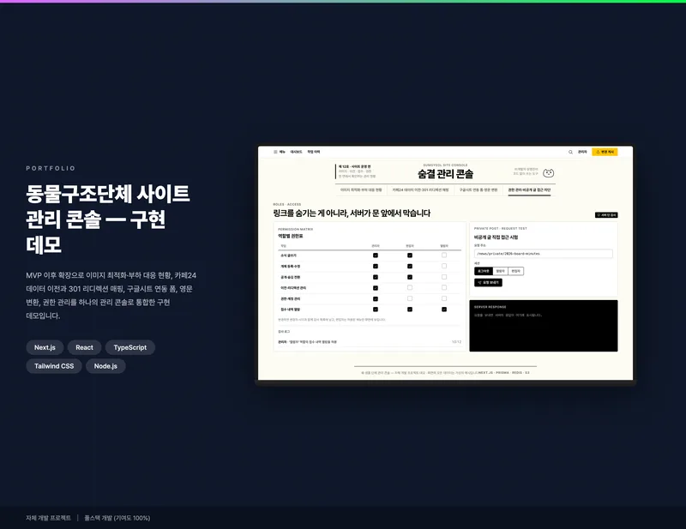
Task: Enable 열람자 permission for 권한·계정 관리
Action: 444,299
